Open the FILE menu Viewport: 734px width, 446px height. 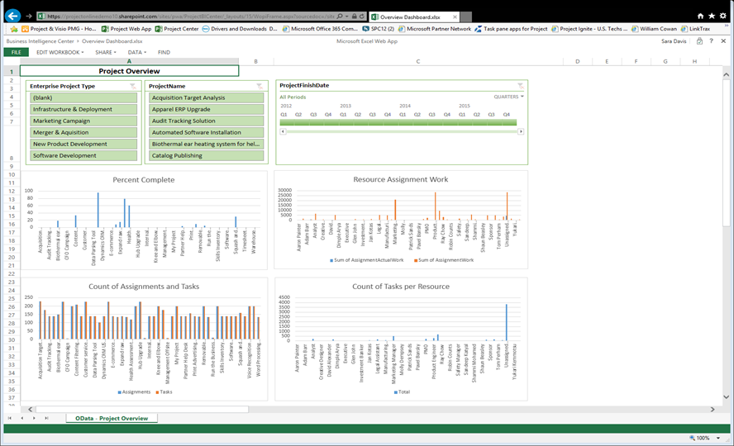16,52
